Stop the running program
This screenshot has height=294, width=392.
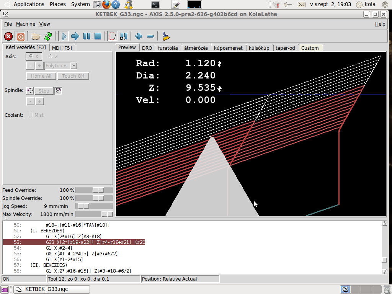point(98,36)
